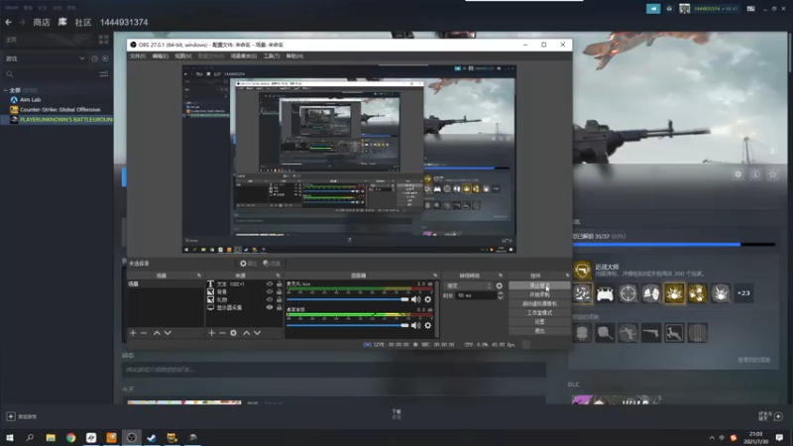Click the recent clock icon in Steam sidebar
Screen dimensions: 793x446
pos(94,58)
